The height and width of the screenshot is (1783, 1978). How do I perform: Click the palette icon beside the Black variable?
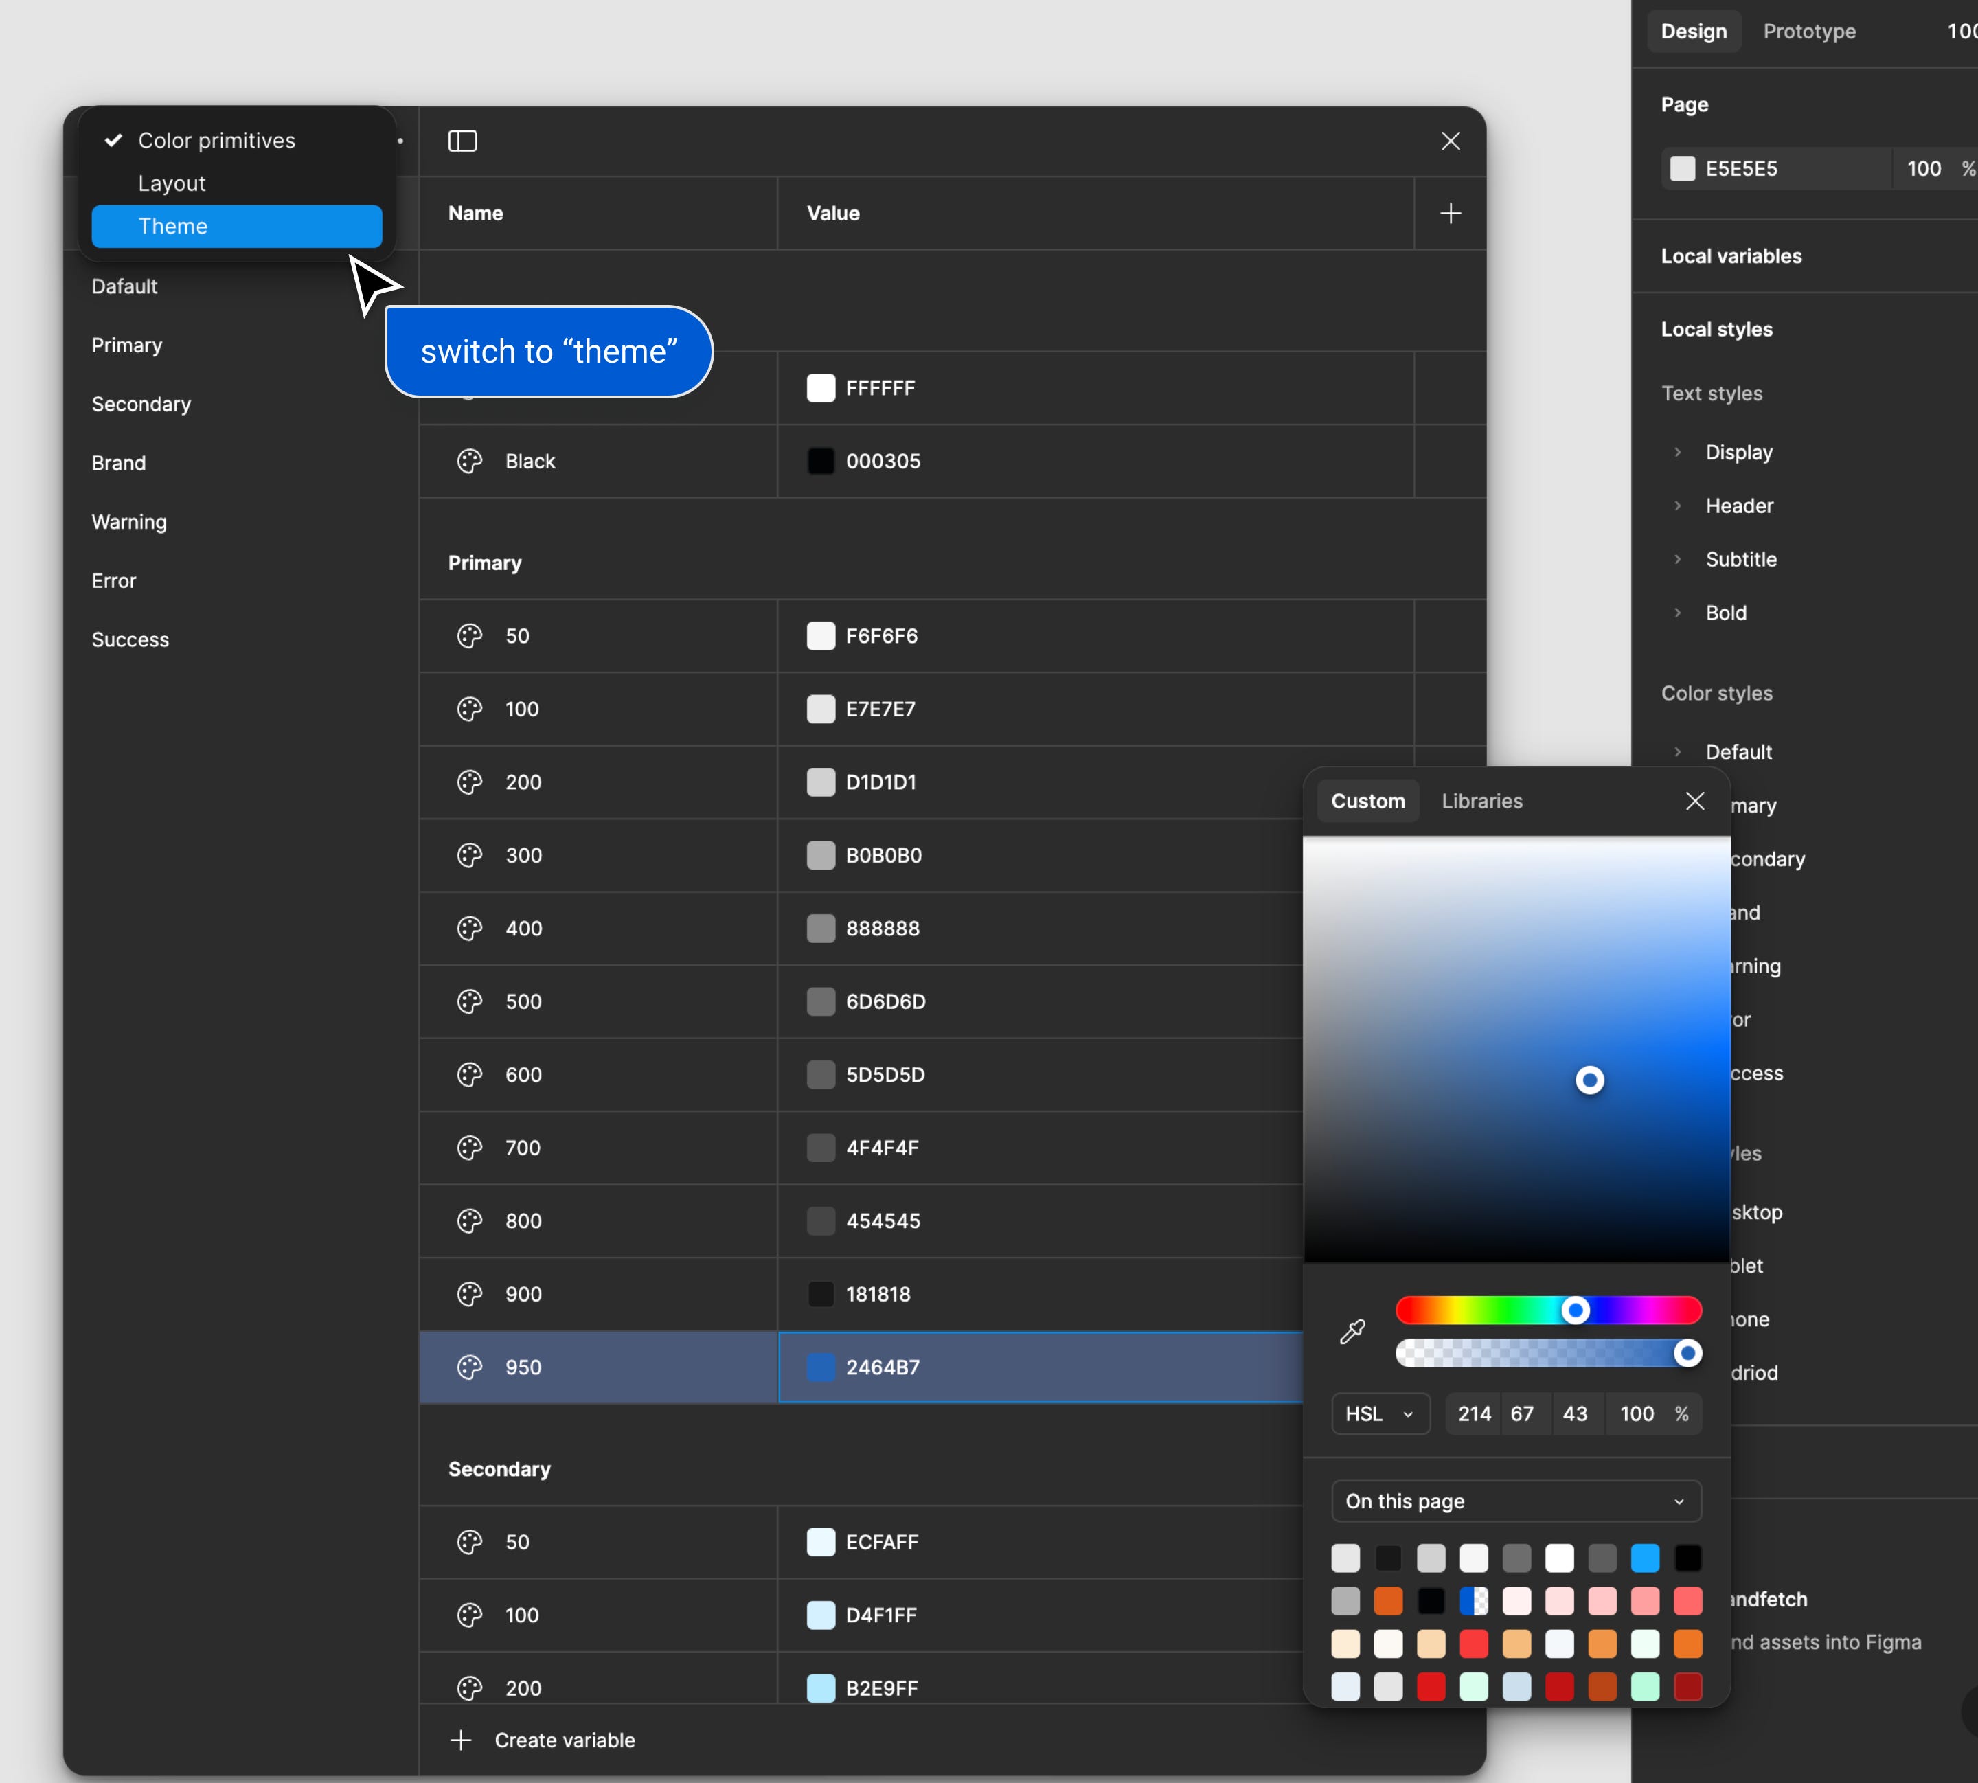[x=469, y=462]
